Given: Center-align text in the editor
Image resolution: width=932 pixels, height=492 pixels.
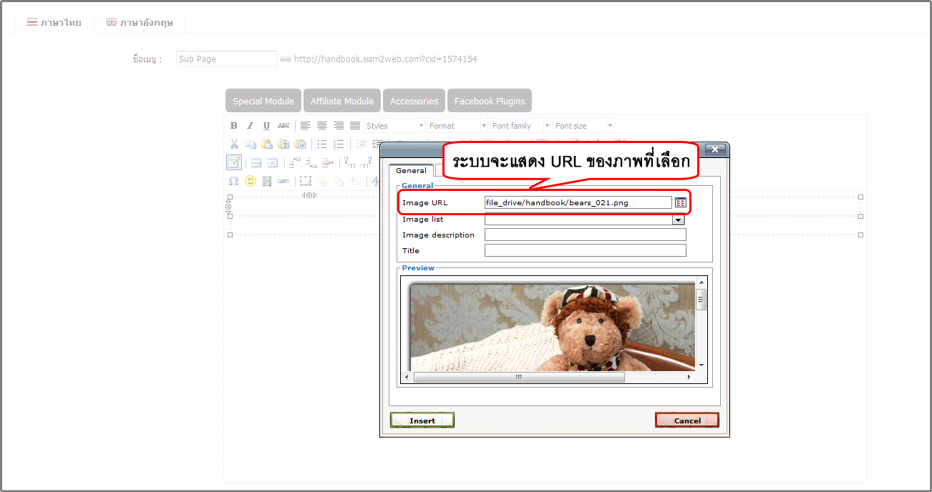Looking at the screenshot, I should point(322,126).
